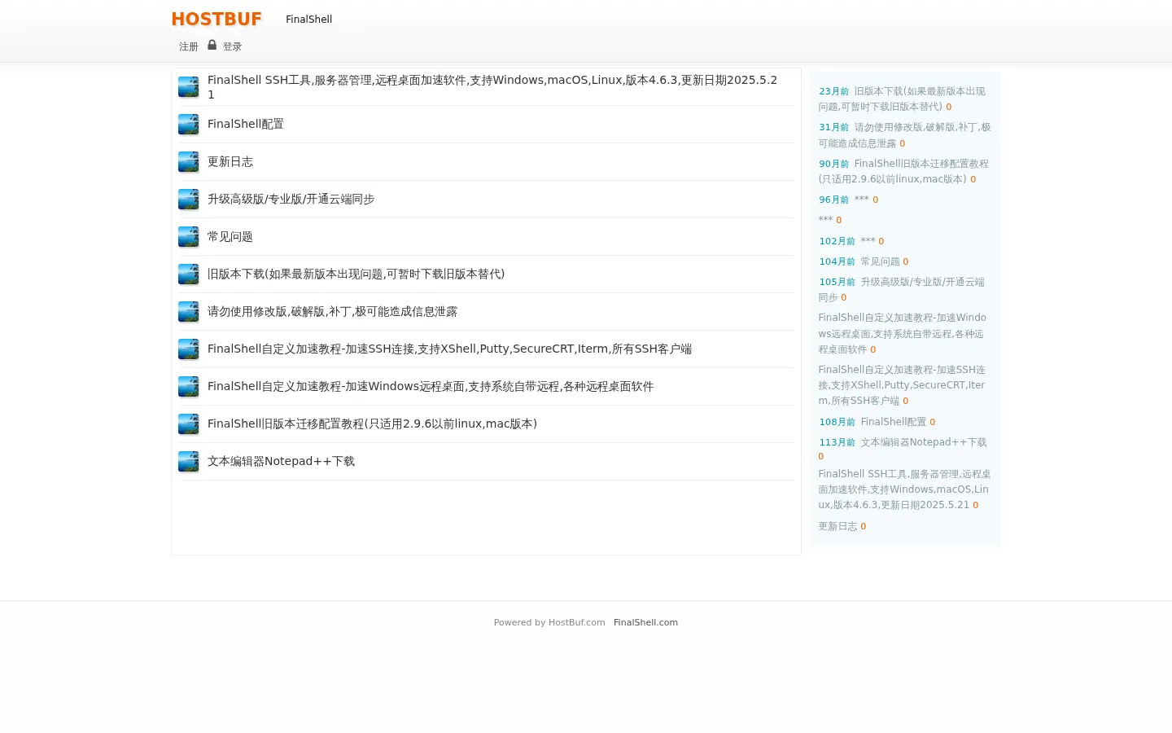Click Powered by HostBuf.com footer text
The width and height of the screenshot is (1172, 733).
(549, 622)
